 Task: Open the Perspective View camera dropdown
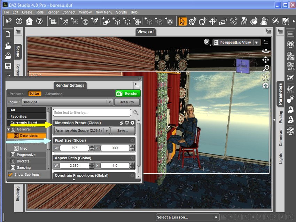[237, 42]
